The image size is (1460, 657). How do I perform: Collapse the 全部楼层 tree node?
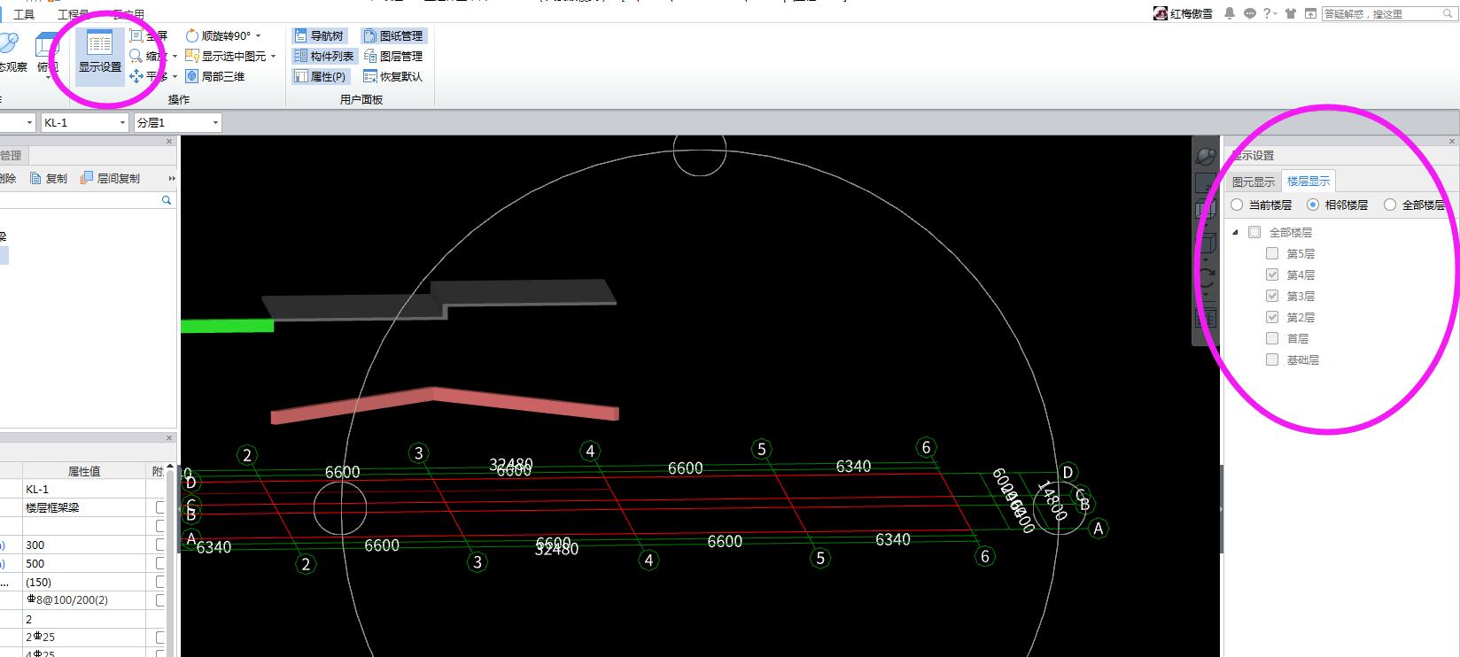[x=1236, y=232]
